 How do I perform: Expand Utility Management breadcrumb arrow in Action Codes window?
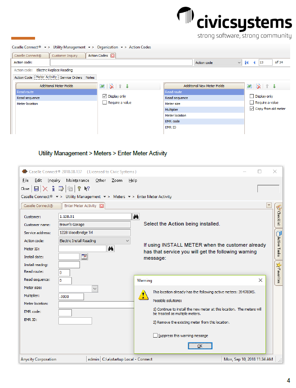point(89,47)
